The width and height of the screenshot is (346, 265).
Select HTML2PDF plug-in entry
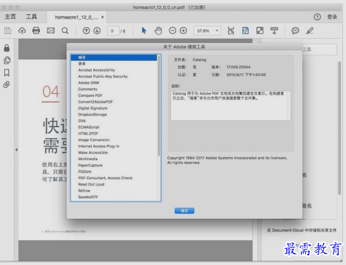(114, 133)
